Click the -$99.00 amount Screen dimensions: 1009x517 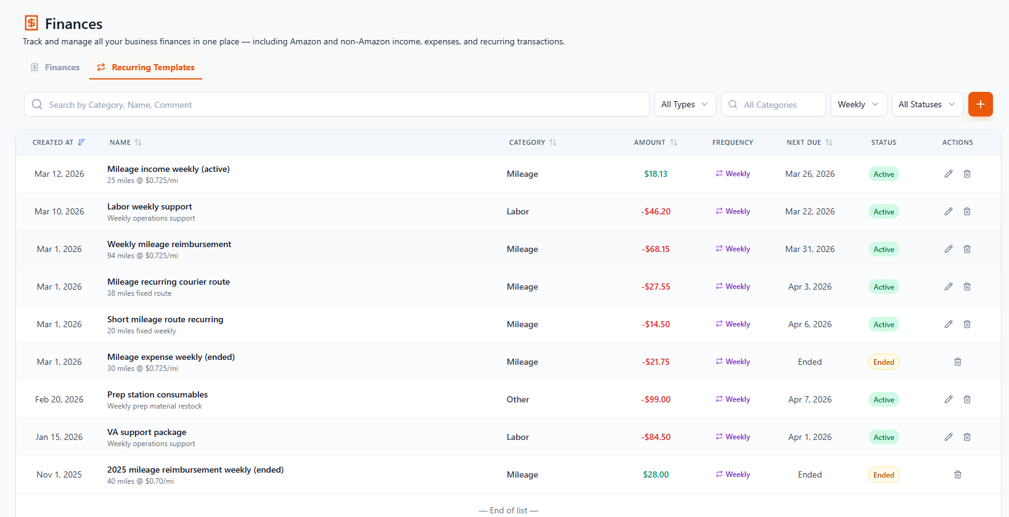point(656,399)
